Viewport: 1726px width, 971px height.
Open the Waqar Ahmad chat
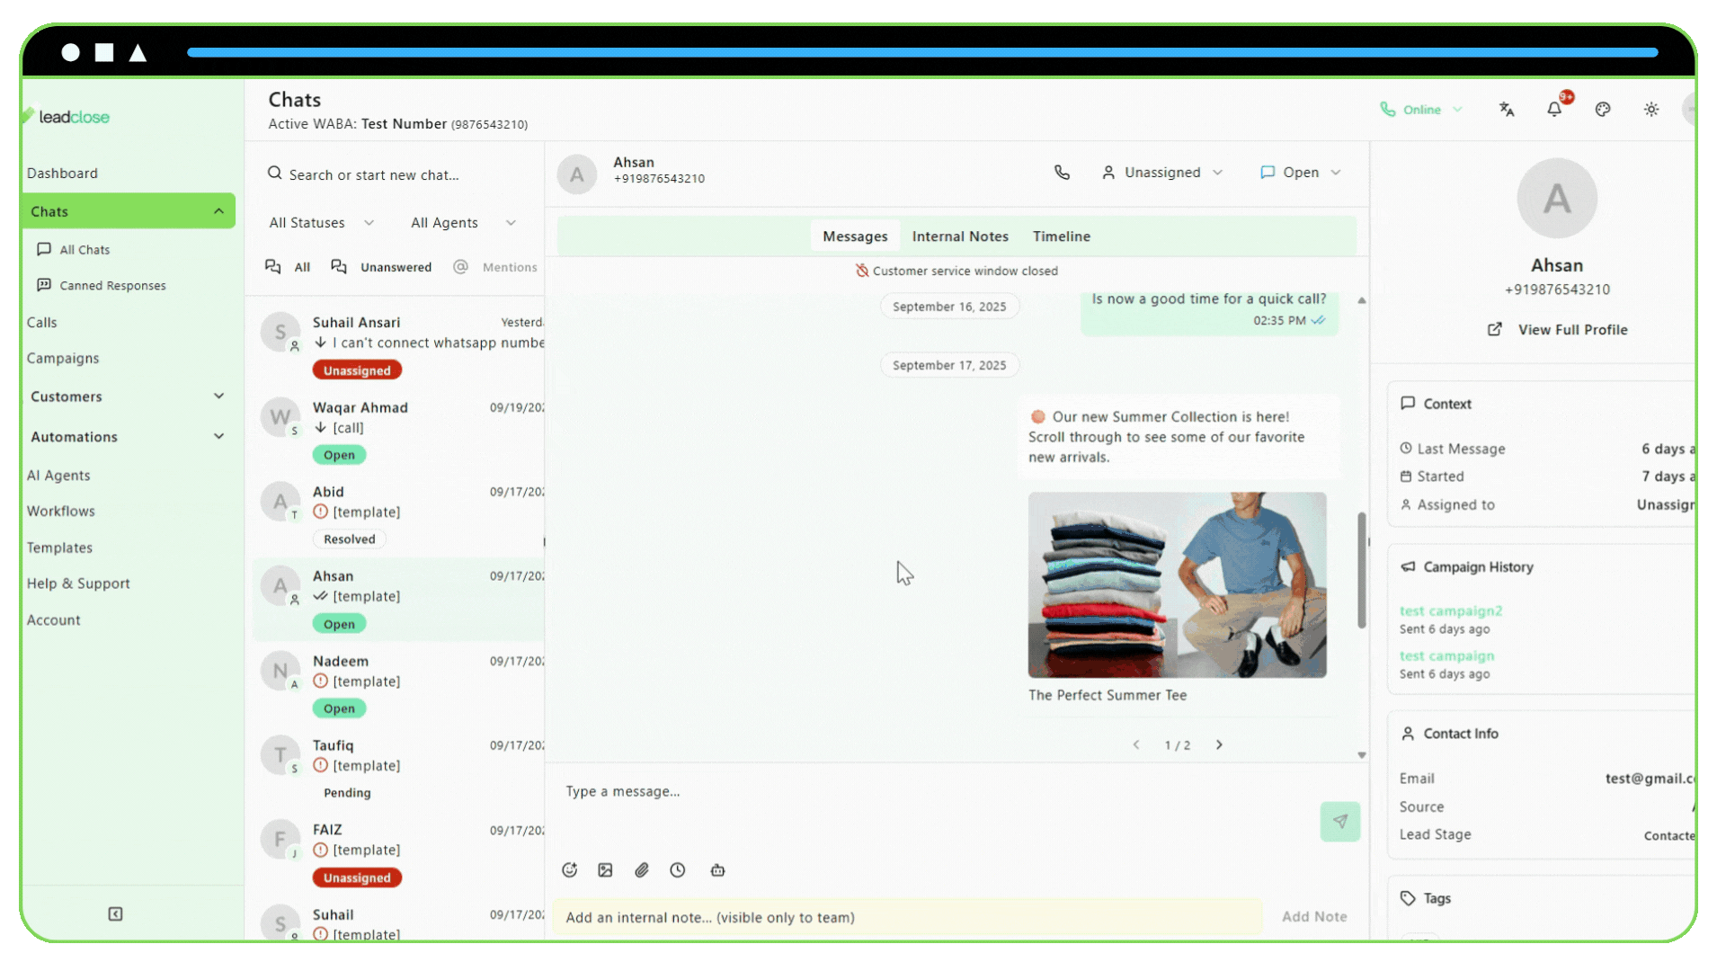(400, 431)
